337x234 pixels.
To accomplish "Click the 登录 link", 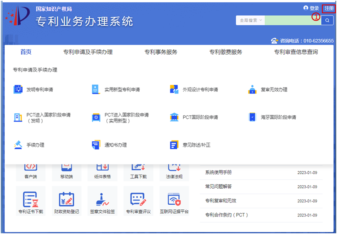I will (314, 8).
